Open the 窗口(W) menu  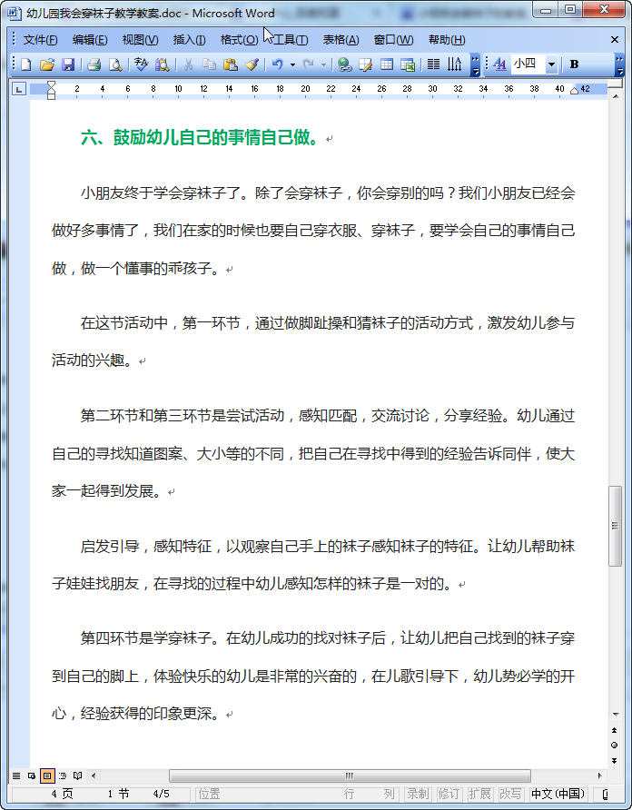click(393, 40)
